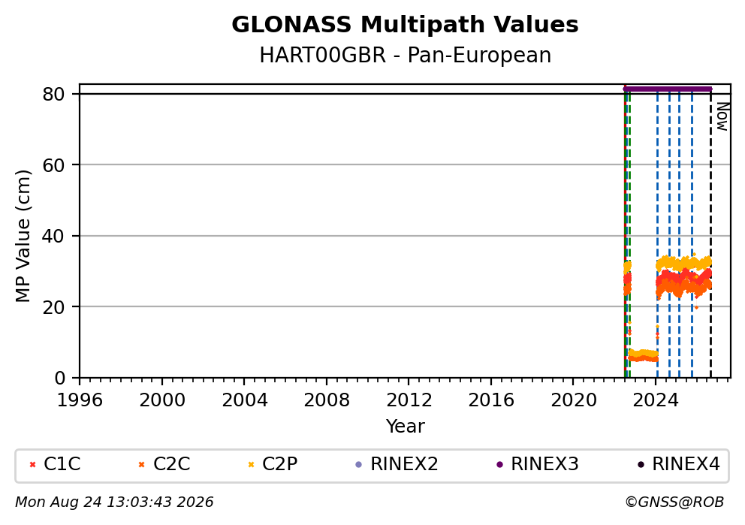Image resolution: width=745 pixels, height=525 pixels.
Task: Click the black RINEX4 legend dot
Action: [x=641, y=465]
